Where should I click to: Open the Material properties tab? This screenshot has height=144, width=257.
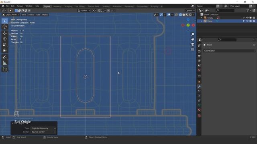click(x=199, y=110)
